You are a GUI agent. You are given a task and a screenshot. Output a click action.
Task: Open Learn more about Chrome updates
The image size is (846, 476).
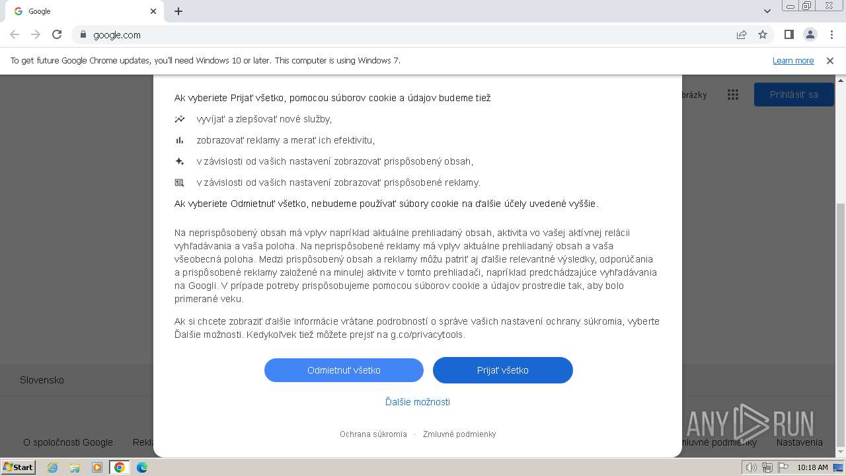793,61
